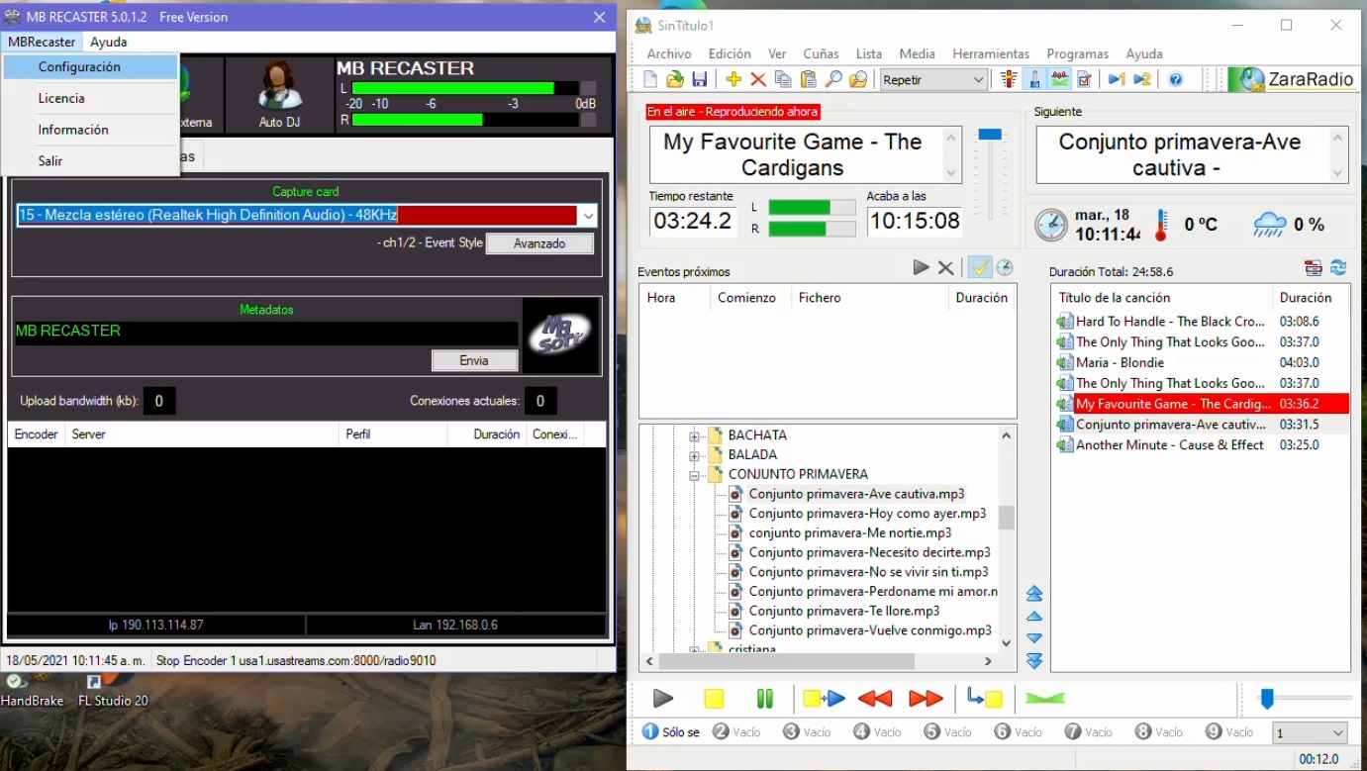Open the jingle page number dropdown showing 1
The image size is (1367, 771).
(1309, 733)
